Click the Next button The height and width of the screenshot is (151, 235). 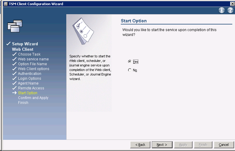pyautogui.click(x=161, y=145)
